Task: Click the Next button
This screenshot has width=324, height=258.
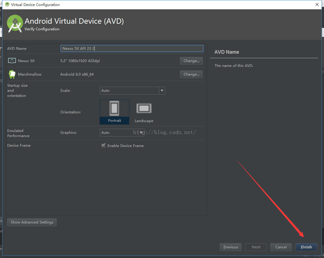Action: [x=256, y=247]
